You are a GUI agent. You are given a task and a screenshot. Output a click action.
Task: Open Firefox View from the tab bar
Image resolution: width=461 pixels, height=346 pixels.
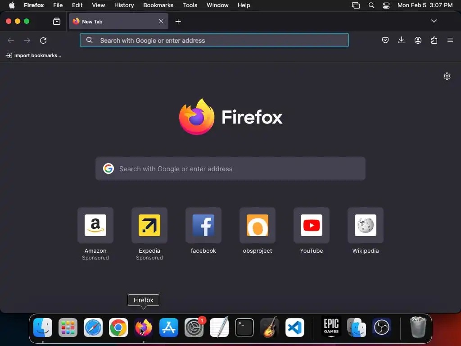coord(57,21)
